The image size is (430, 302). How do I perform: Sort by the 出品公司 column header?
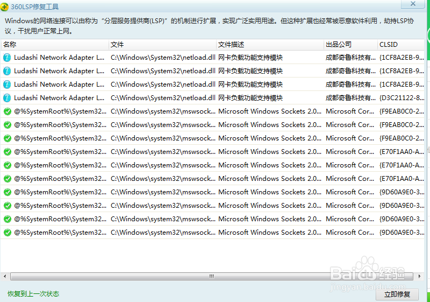pos(350,45)
